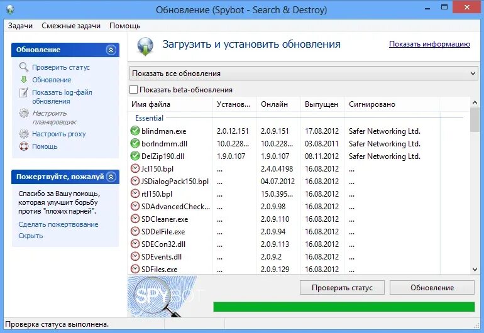Click online version 2.4.0.4198
Screen dimensions: 484x333
click(277, 169)
